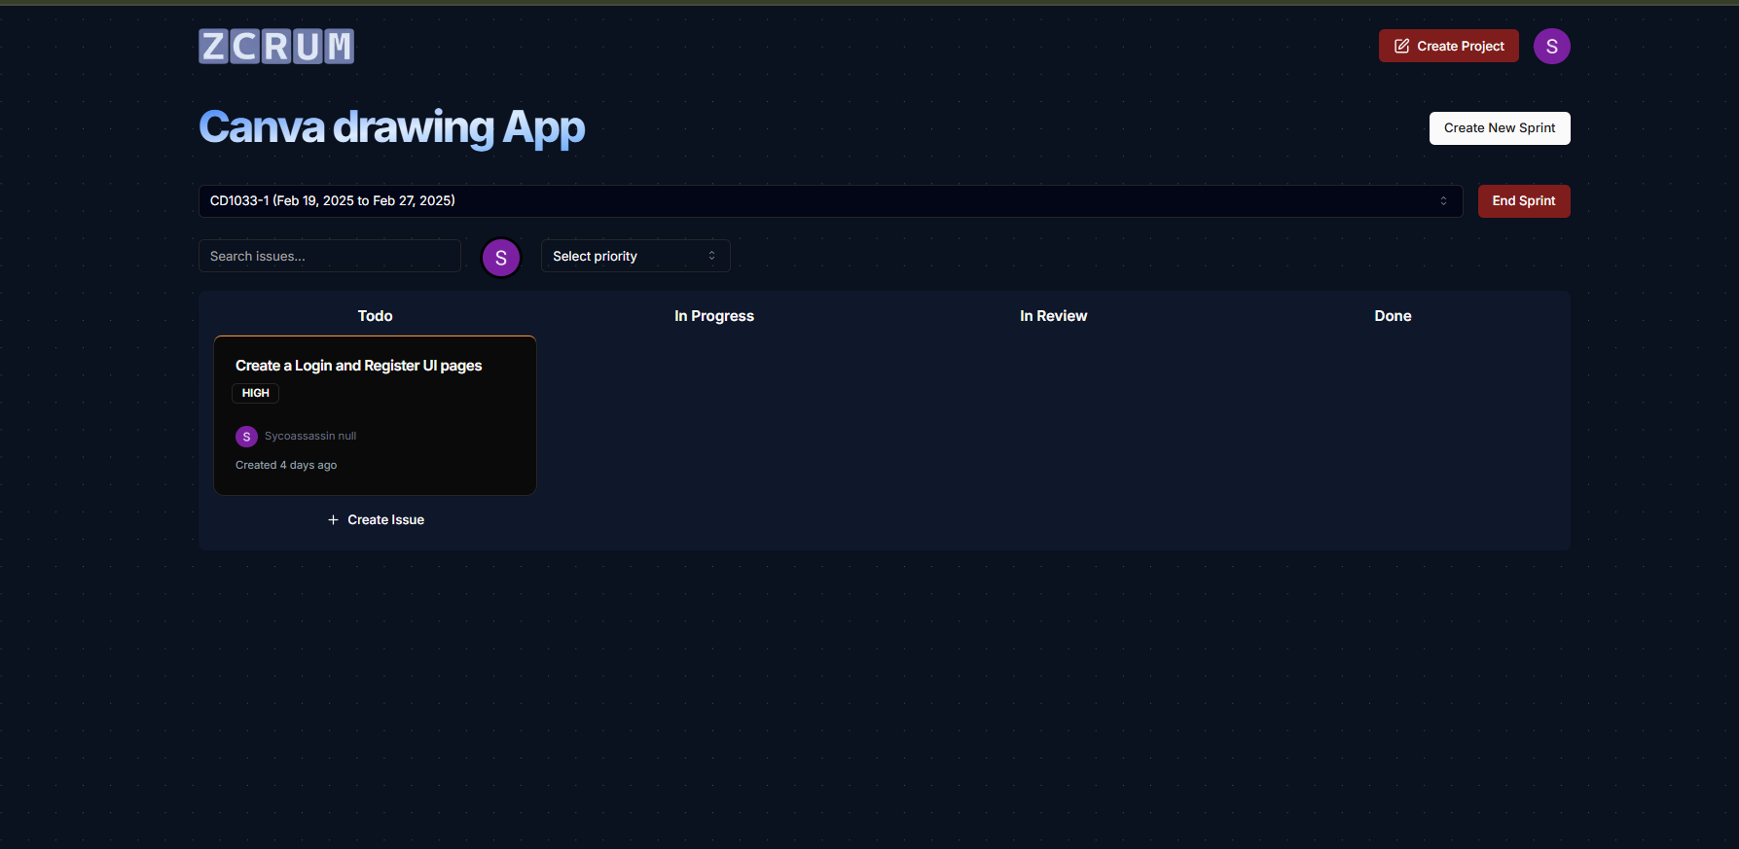Click the Canva drawing App title
This screenshot has height=849, width=1739.
(x=392, y=128)
